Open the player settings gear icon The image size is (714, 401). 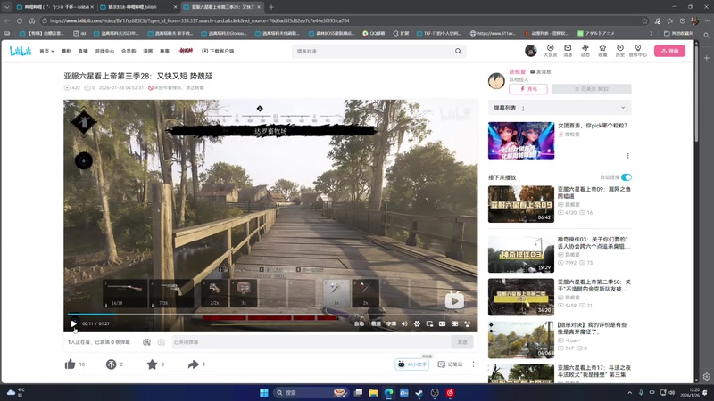tap(417, 323)
